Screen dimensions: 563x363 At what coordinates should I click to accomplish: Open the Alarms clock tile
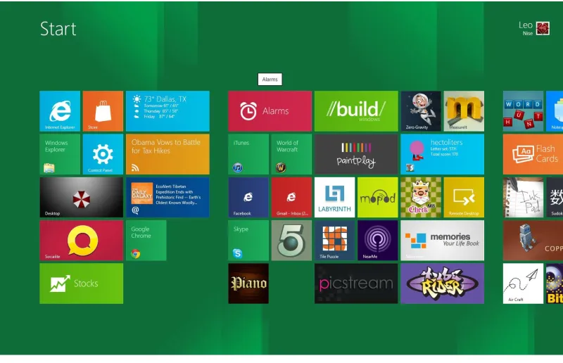pos(270,111)
